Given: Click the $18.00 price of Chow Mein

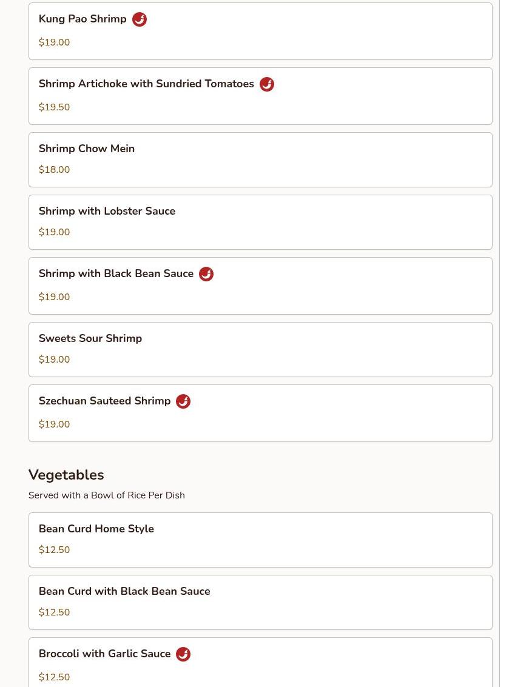Looking at the screenshot, I should (54, 170).
